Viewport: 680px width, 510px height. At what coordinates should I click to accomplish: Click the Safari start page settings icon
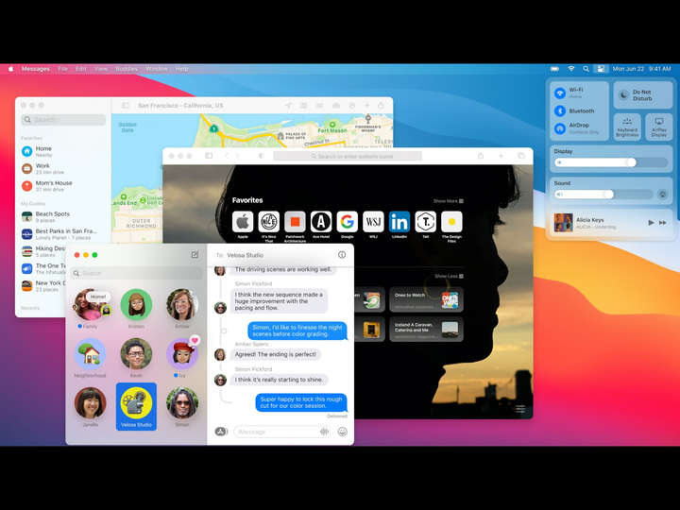tap(520, 409)
